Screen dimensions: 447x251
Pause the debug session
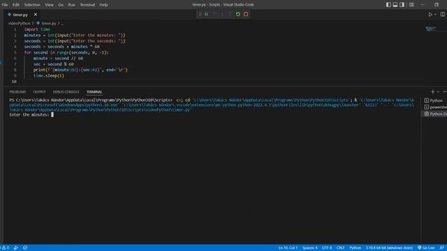pyautogui.click(x=206, y=14)
